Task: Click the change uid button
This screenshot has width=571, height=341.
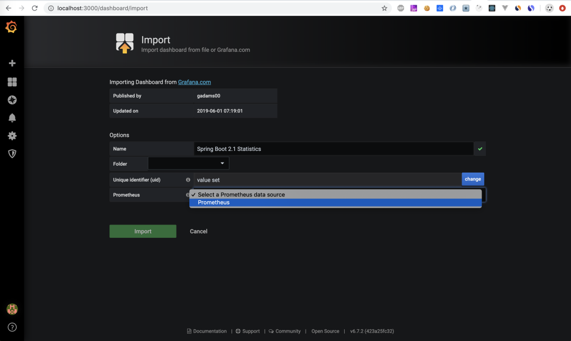Action: [x=473, y=179]
